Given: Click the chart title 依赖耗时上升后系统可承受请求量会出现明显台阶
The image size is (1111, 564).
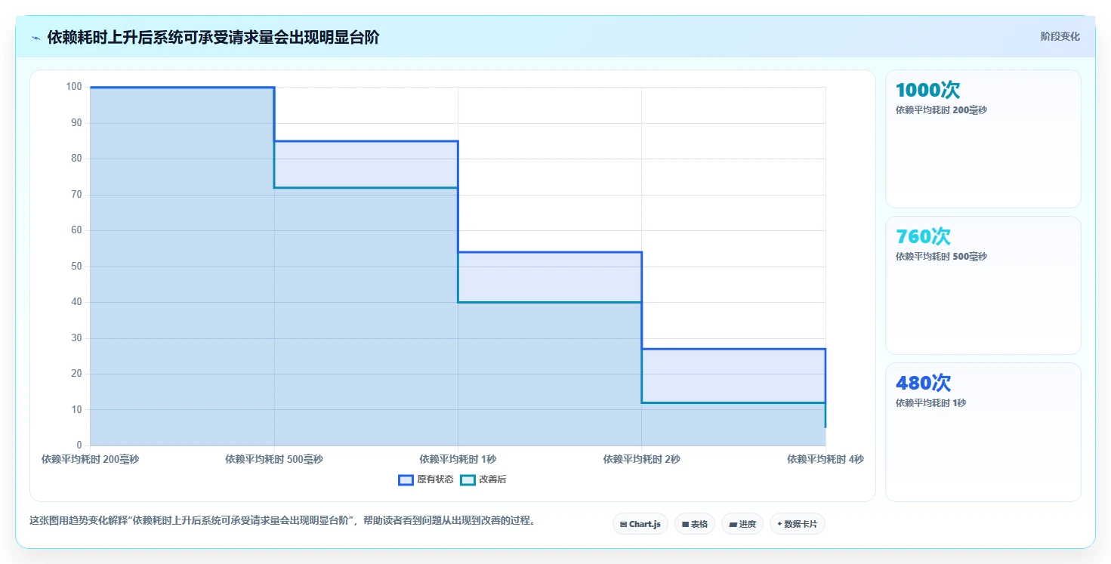Looking at the screenshot, I should (x=213, y=38).
